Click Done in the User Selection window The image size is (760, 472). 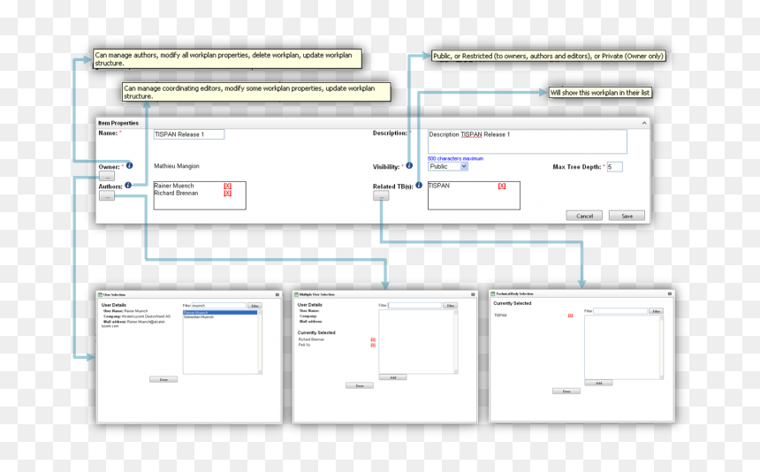pos(163,379)
